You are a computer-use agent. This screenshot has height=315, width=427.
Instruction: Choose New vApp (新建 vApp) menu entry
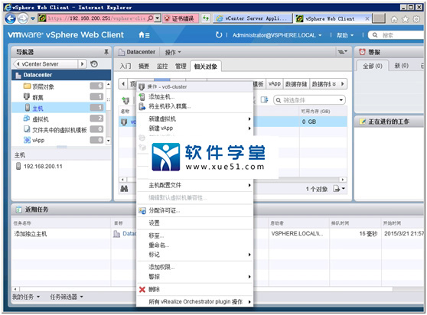[x=194, y=128]
